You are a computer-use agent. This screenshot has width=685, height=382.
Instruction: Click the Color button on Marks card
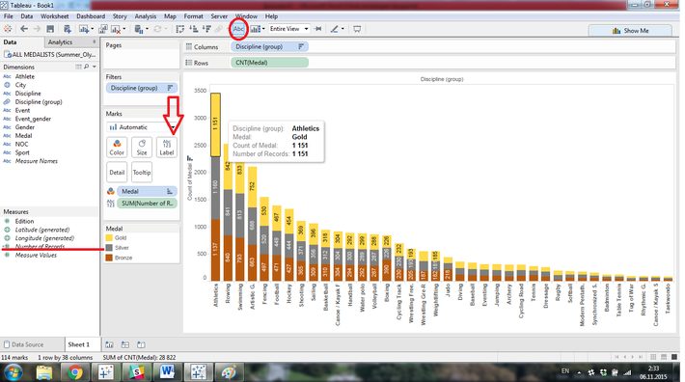117,148
